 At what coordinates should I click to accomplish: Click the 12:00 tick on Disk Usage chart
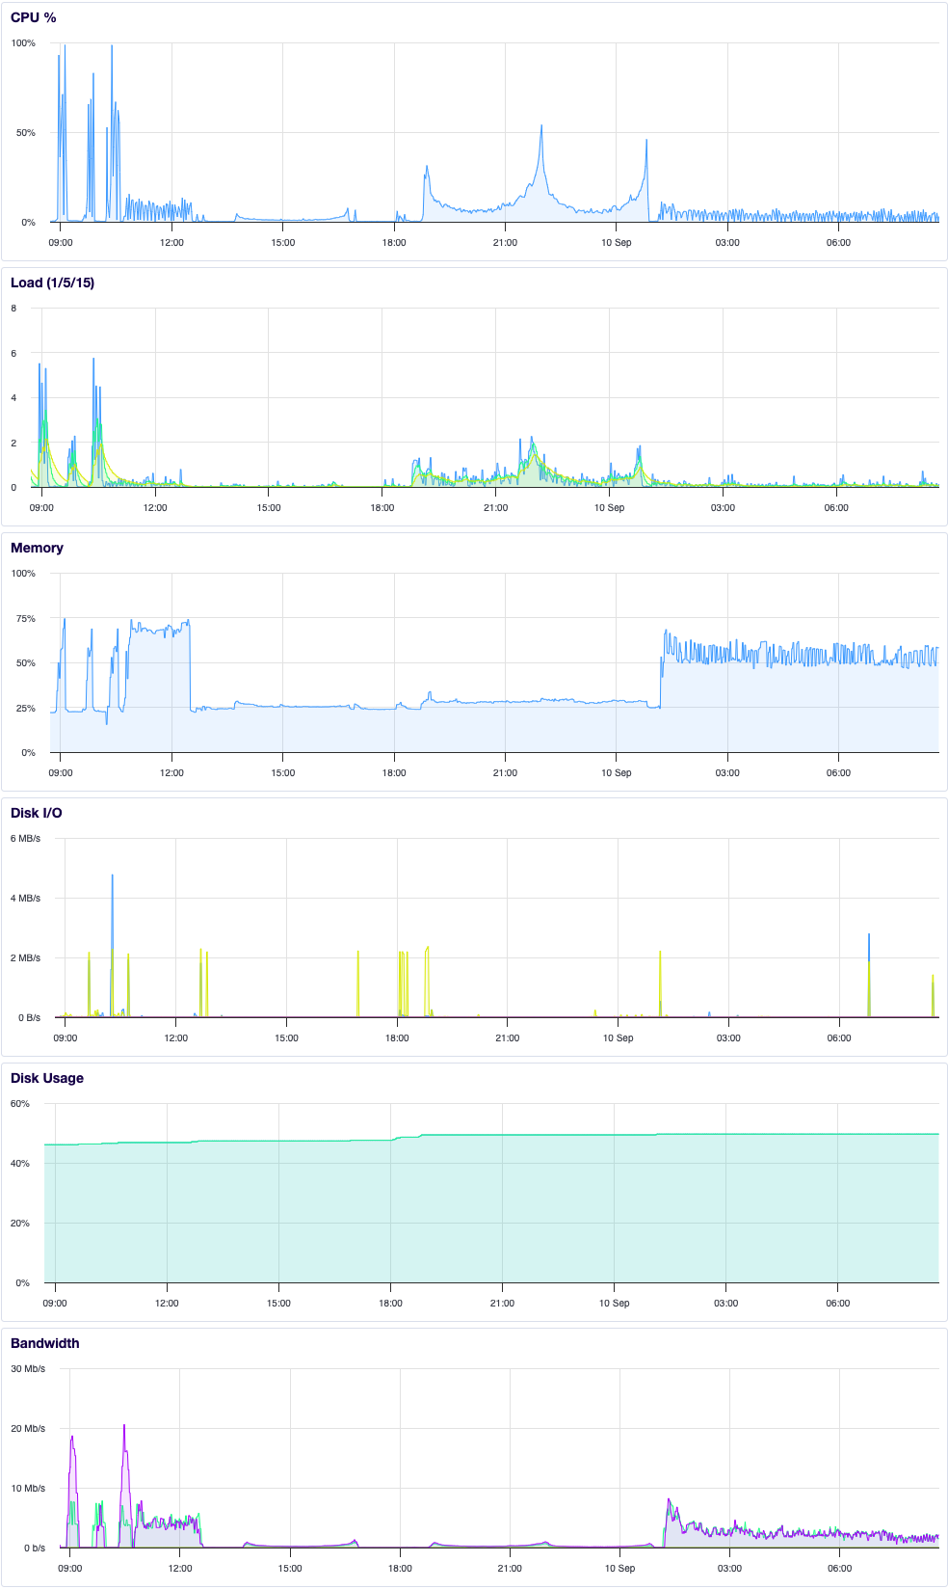pos(167,1304)
